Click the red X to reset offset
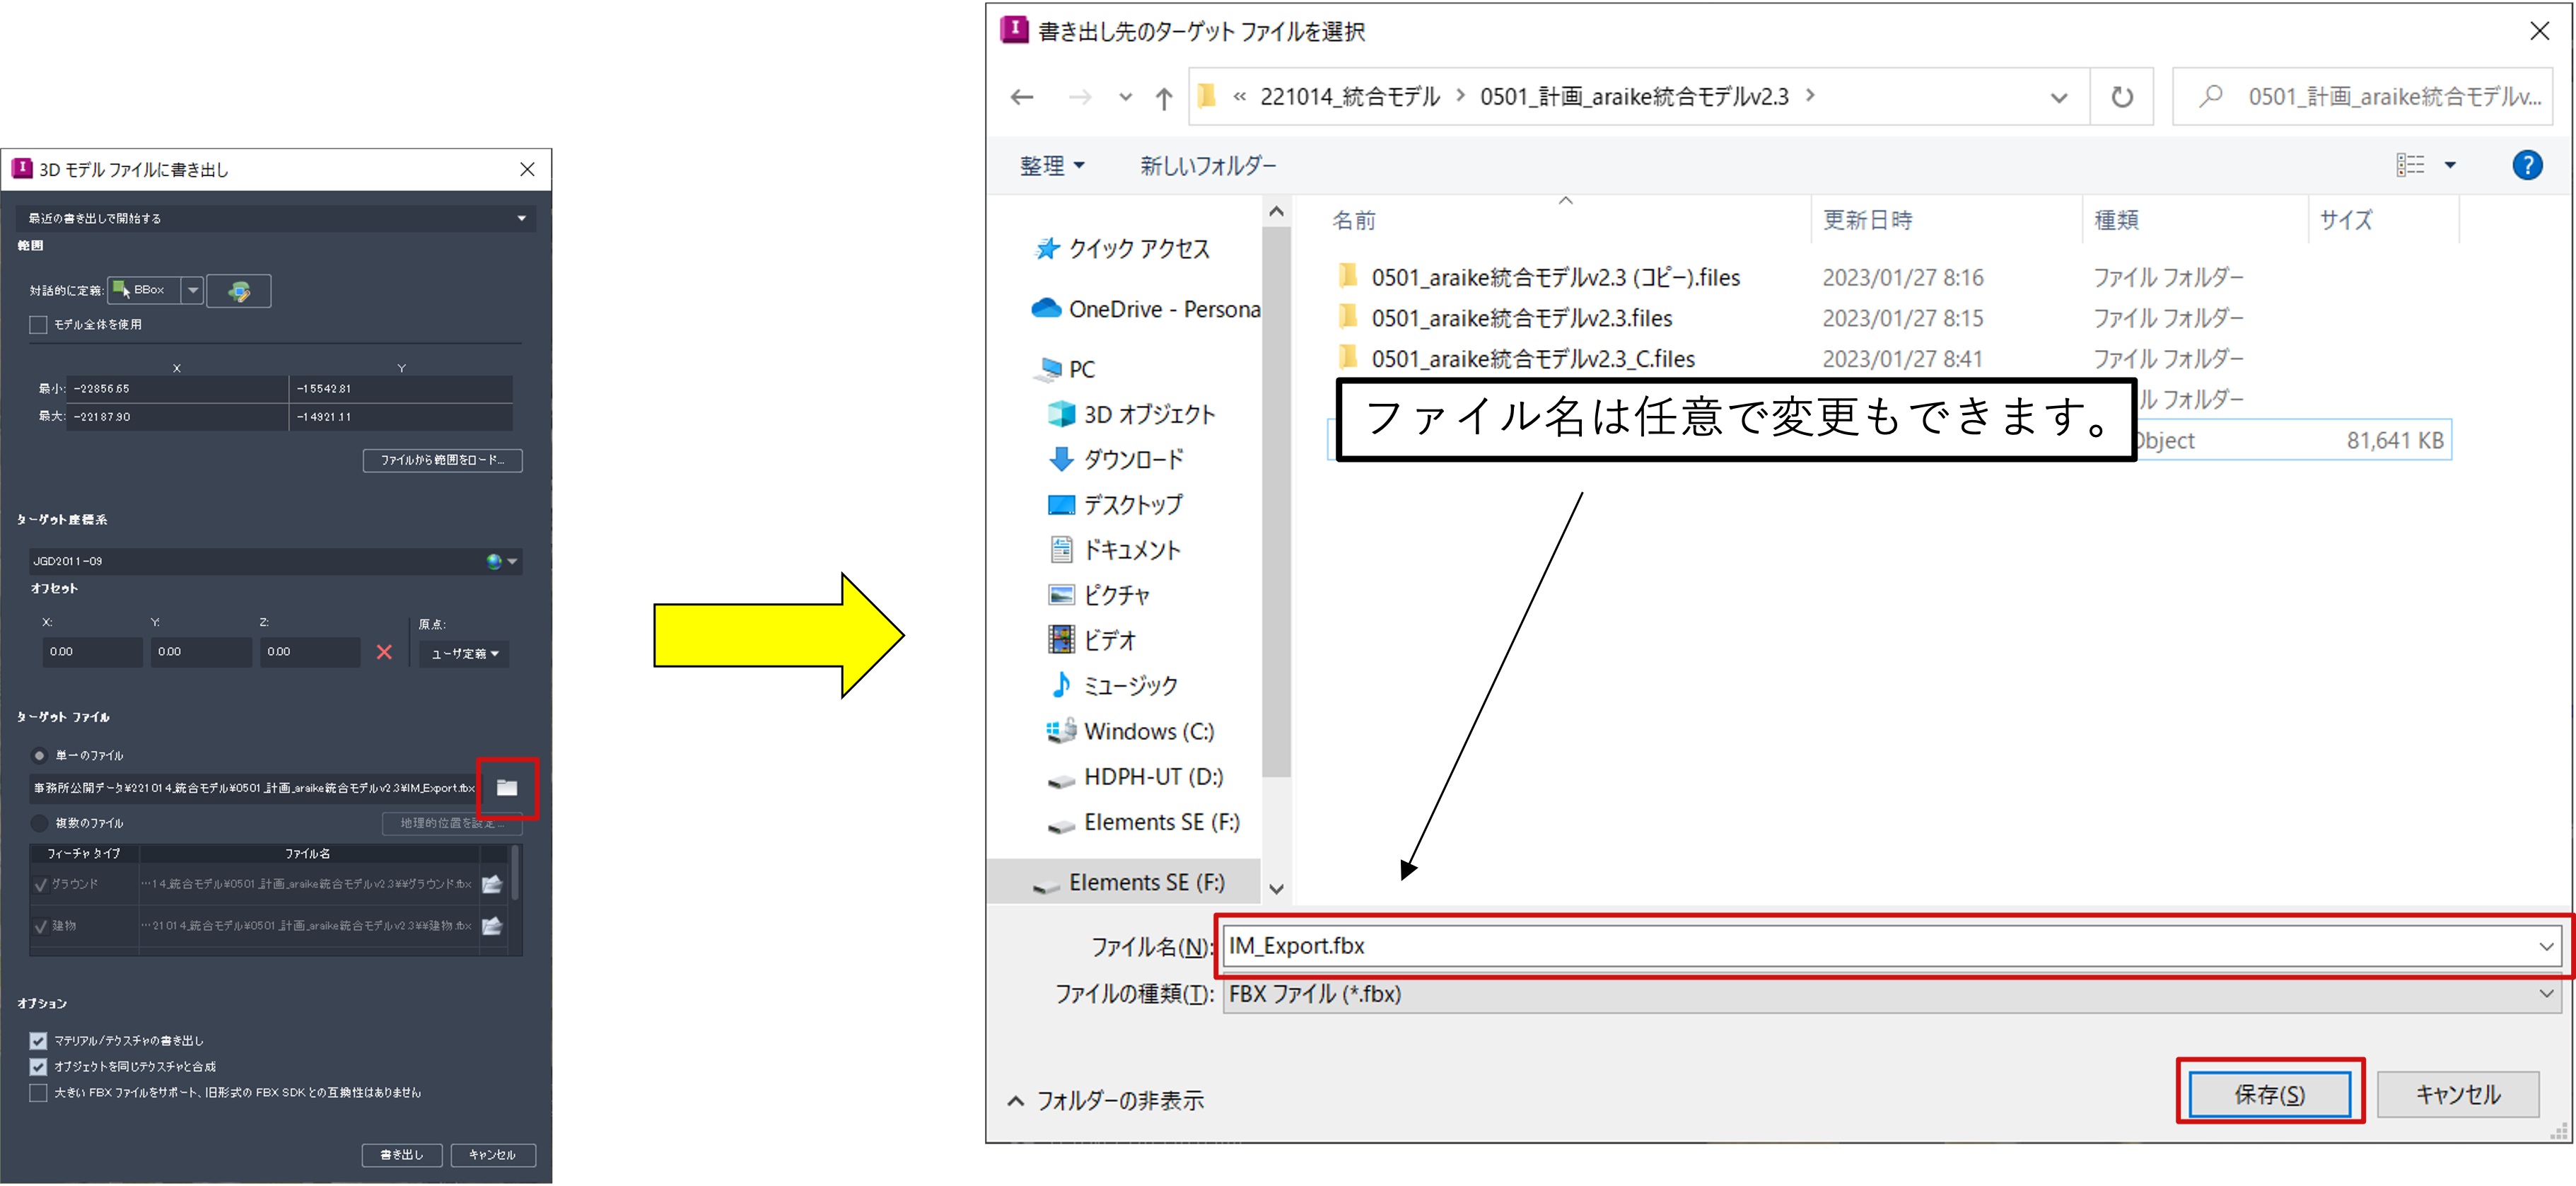2576x1186 pixels. coord(384,652)
